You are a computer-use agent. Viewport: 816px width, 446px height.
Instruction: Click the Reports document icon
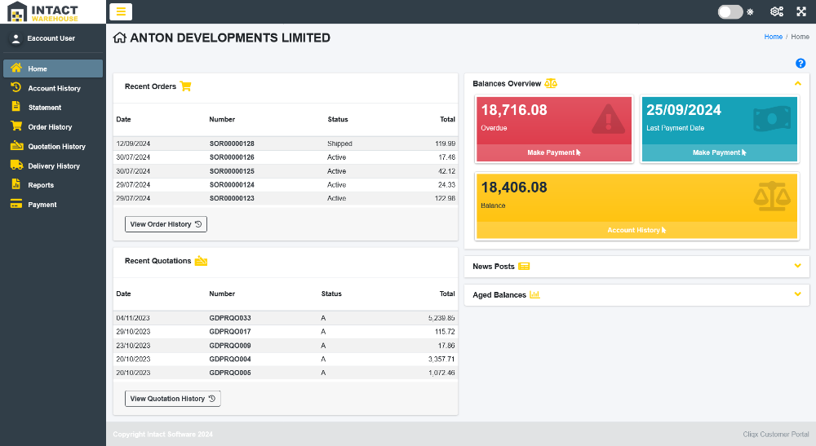tap(16, 184)
